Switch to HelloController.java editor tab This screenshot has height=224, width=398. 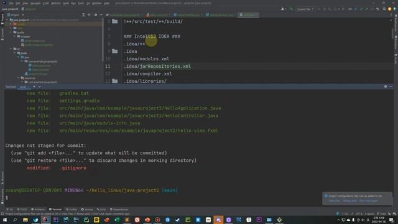click(188, 15)
